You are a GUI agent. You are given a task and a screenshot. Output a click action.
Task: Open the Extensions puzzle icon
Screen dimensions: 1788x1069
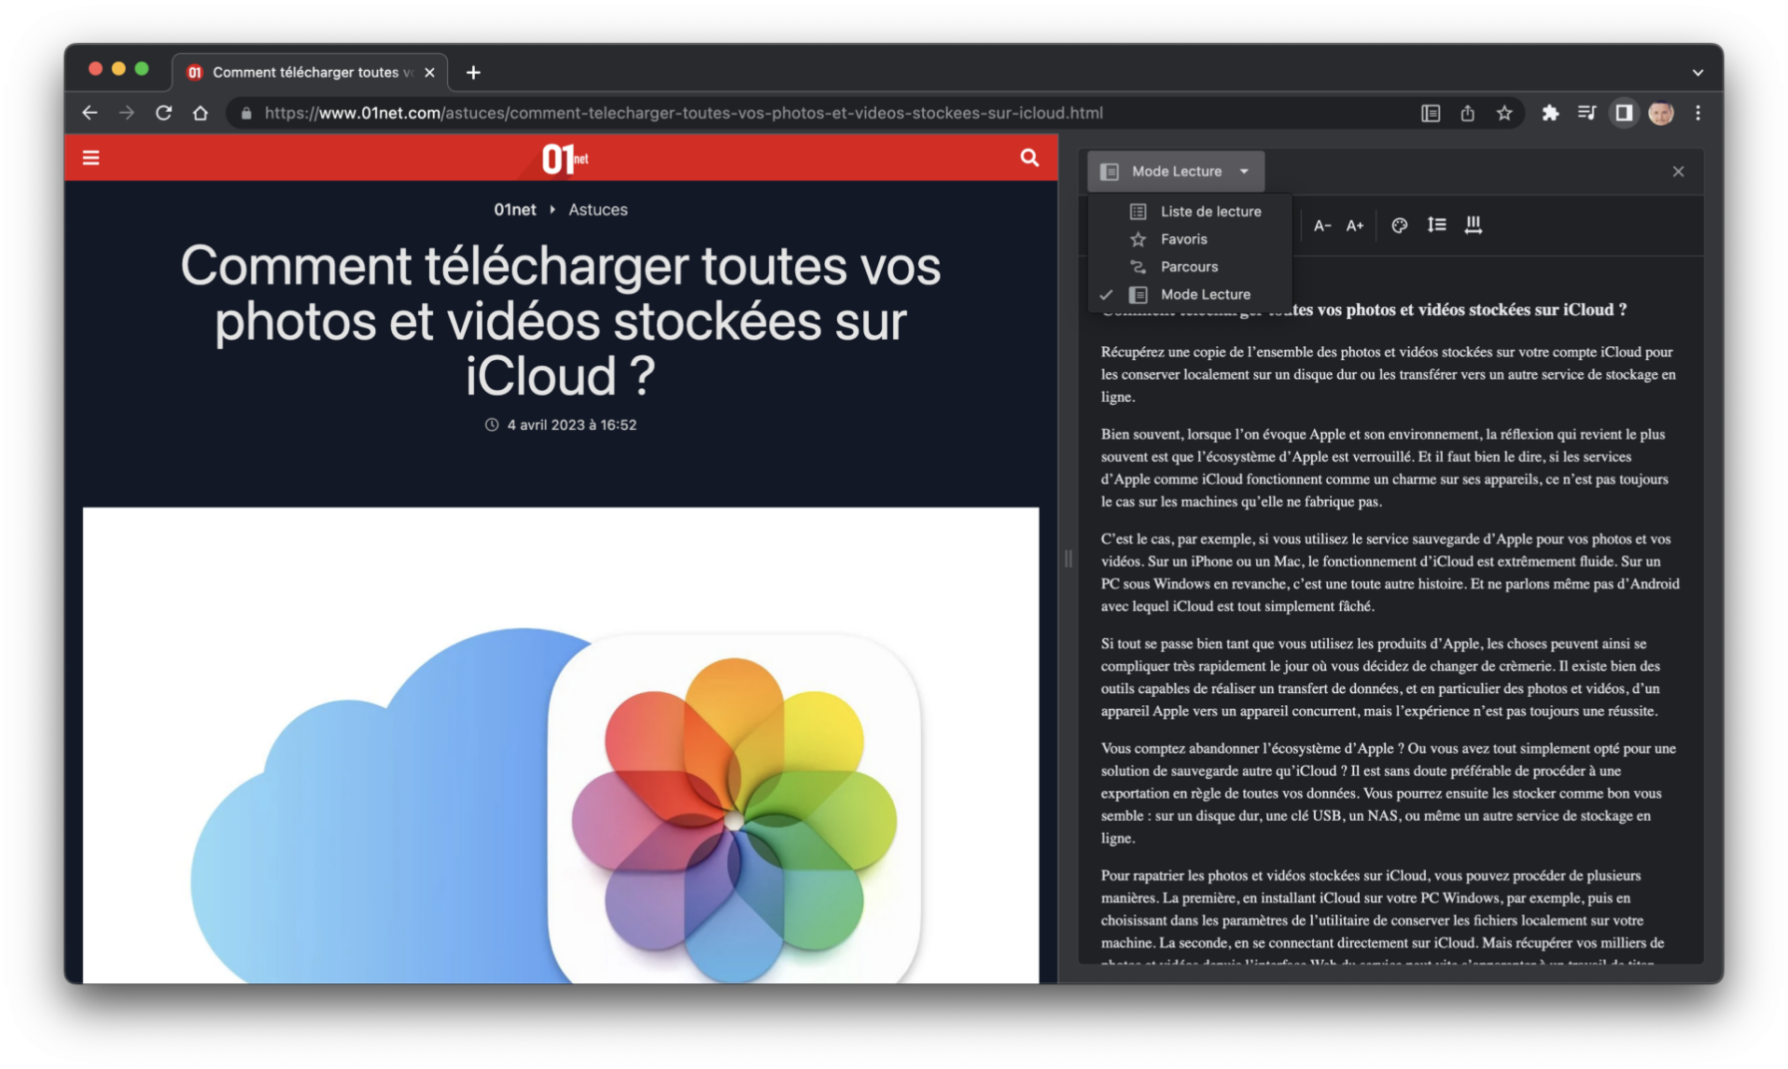pos(1550,113)
